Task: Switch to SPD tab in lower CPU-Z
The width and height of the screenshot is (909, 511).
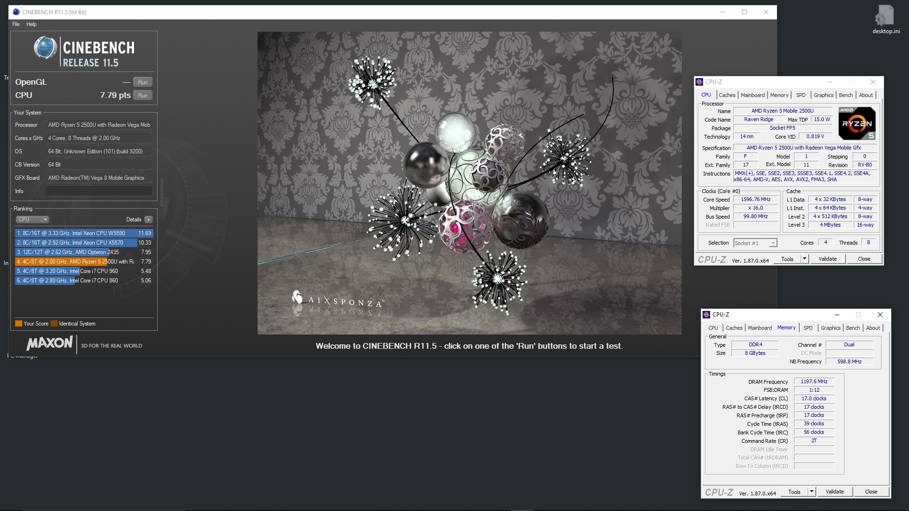Action: point(808,328)
